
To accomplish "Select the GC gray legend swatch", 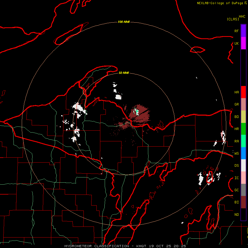I will [243, 190].
